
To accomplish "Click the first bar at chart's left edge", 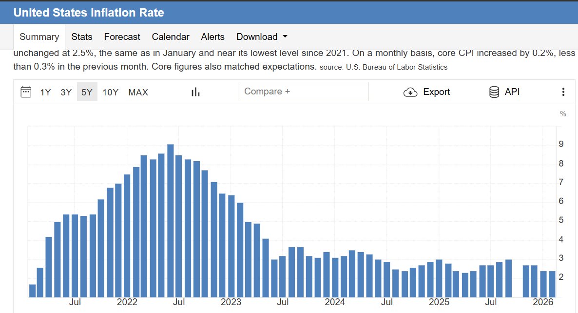I will pyautogui.click(x=33, y=291).
